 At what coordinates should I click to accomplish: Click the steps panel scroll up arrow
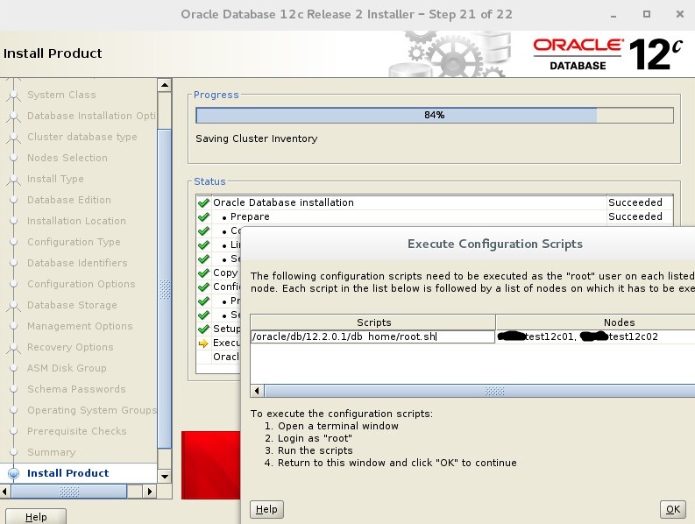[x=165, y=85]
